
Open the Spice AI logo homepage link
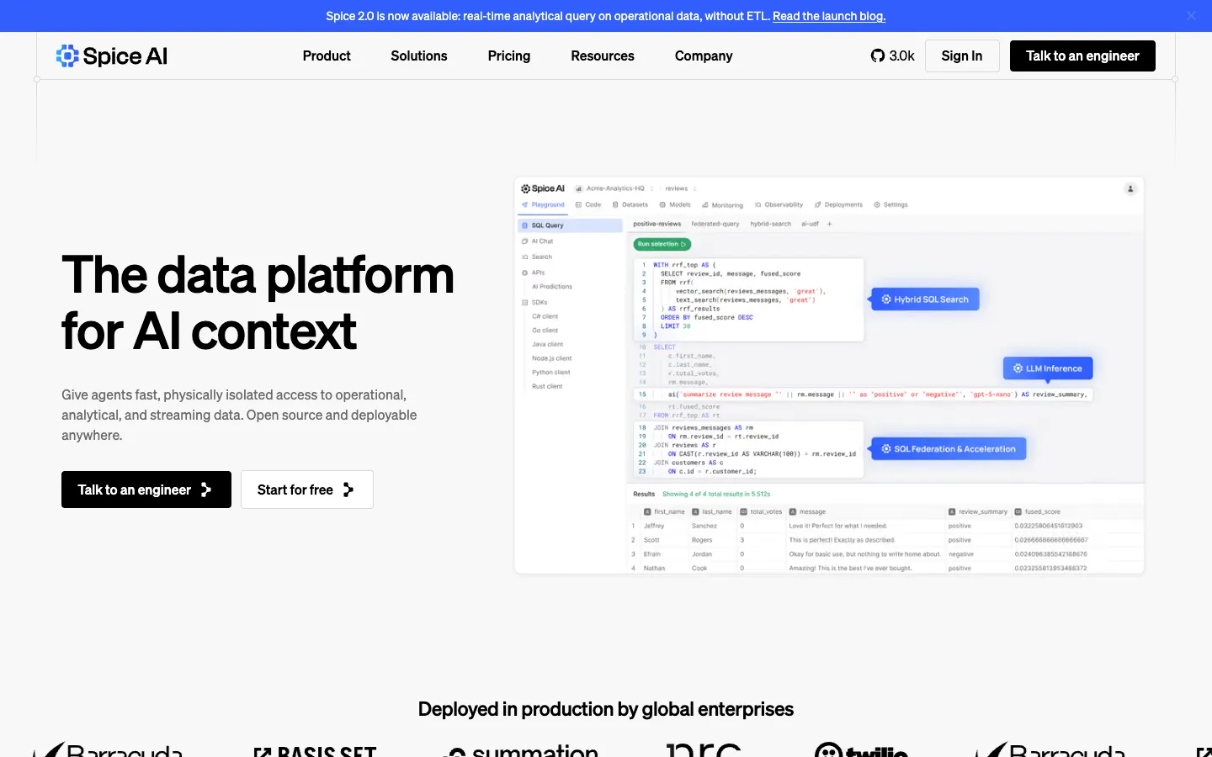point(112,56)
